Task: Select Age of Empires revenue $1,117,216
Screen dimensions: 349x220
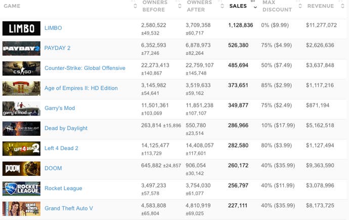Action: pyautogui.click(x=320, y=86)
